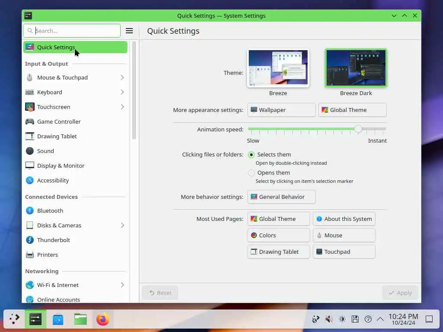Open Disks & Cameras category
This screenshot has width=443, height=332.
click(x=75, y=225)
